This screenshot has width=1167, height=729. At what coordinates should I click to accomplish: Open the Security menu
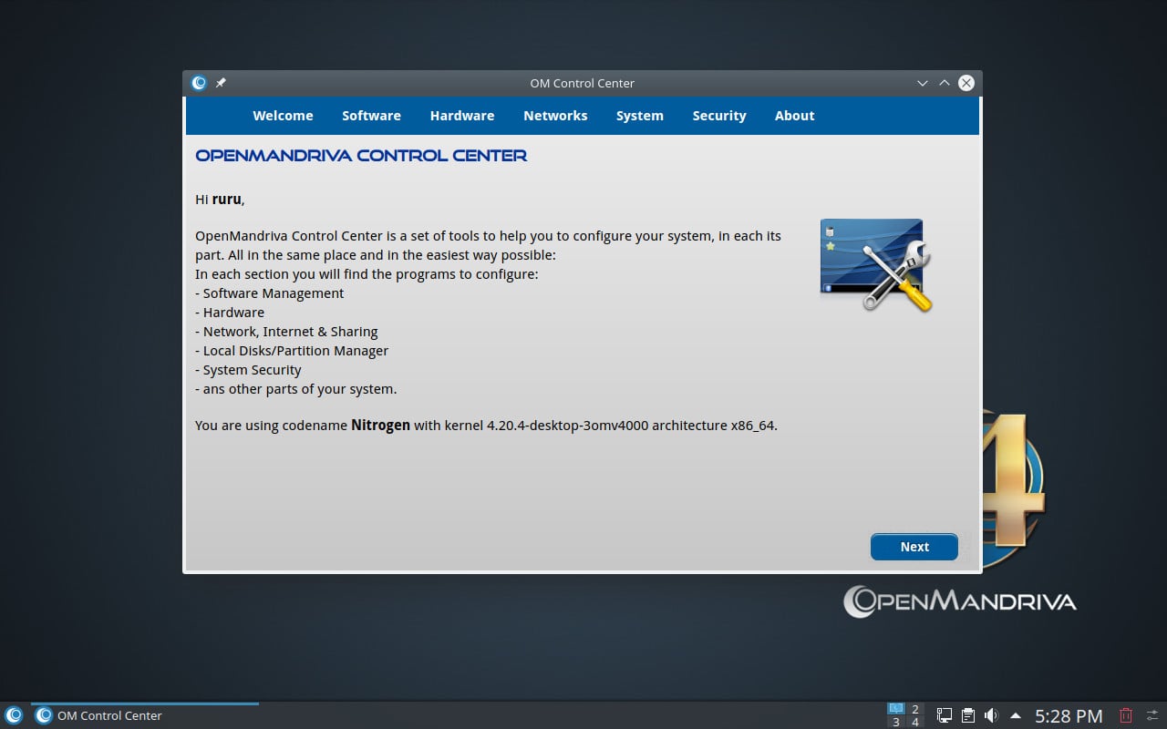point(719,116)
